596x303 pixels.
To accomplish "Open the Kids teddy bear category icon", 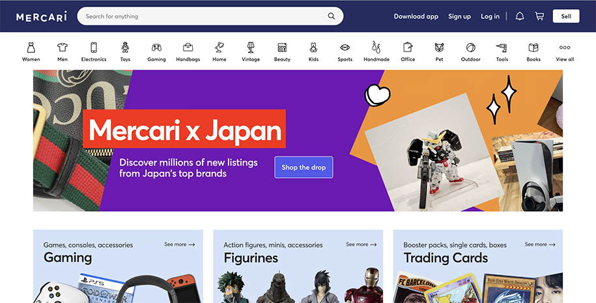I will (313, 48).
